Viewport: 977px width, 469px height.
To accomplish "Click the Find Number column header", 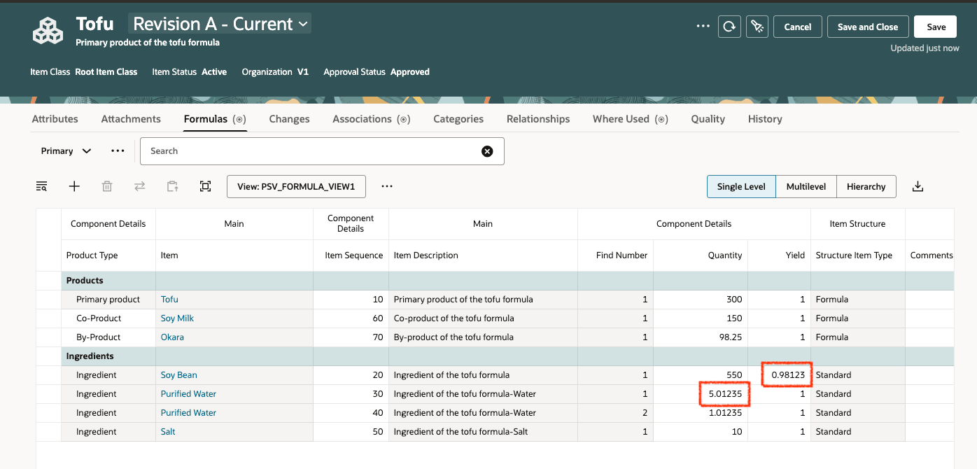I will pos(615,255).
